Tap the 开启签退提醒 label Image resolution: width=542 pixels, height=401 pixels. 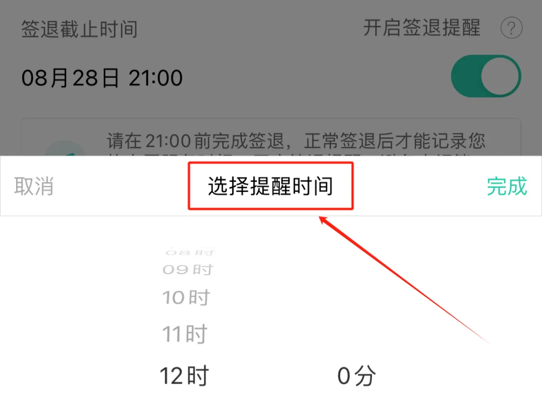pyautogui.click(x=422, y=28)
